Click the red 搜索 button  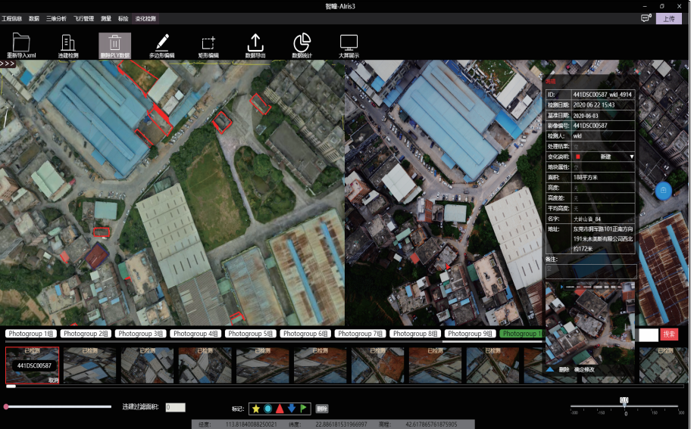pos(669,334)
